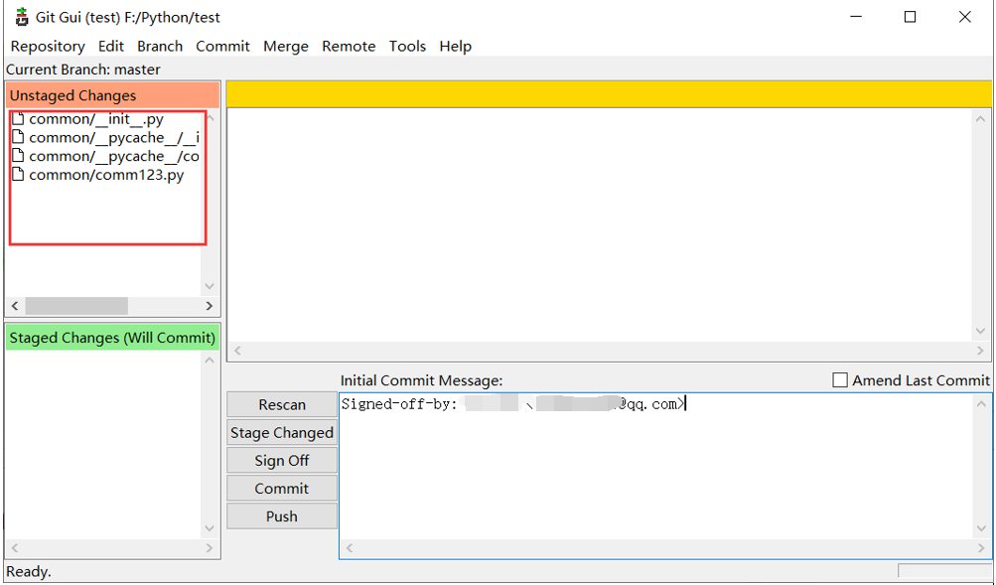Open the Tools menu

[x=407, y=47]
